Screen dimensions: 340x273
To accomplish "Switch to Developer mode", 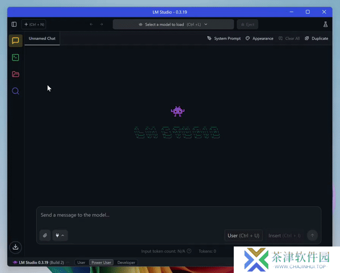I will pyautogui.click(x=126, y=262).
